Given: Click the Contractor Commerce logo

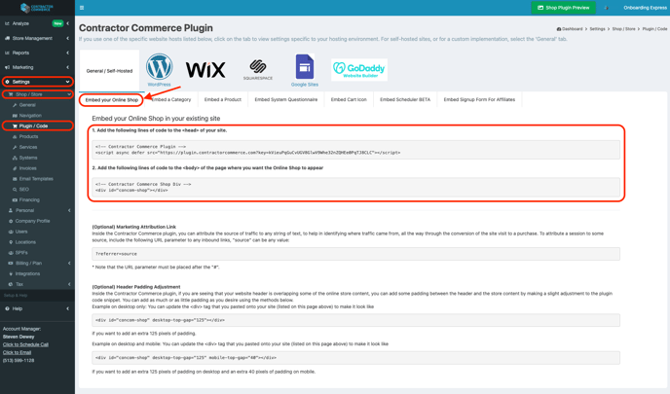Looking at the screenshot, I should click(37, 8).
